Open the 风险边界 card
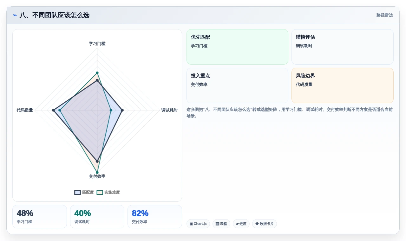406x241 pixels. coord(343,86)
